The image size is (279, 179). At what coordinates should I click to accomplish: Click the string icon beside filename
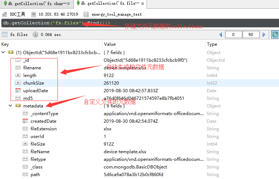(18, 67)
